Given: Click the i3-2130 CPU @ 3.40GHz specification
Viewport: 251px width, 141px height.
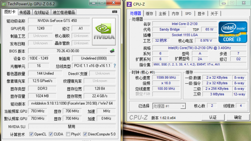Looking at the screenshot, I should click(199, 48).
